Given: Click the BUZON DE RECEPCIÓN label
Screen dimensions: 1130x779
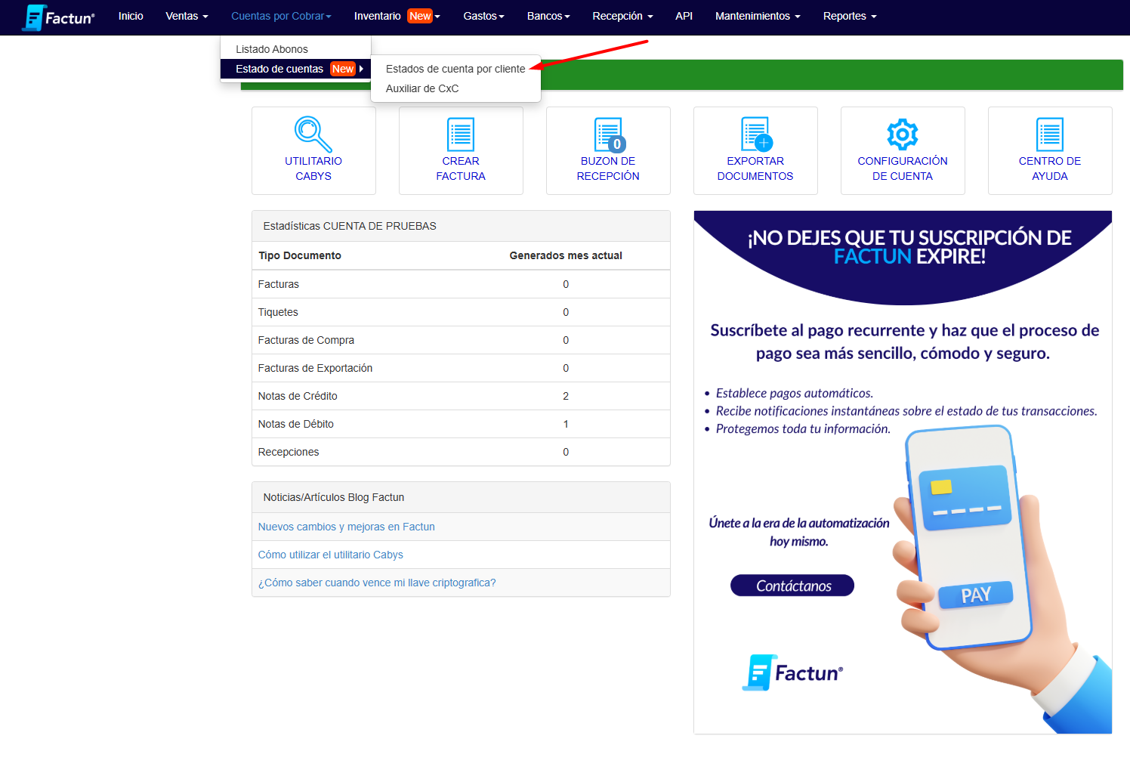Looking at the screenshot, I should (x=608, y=168).
